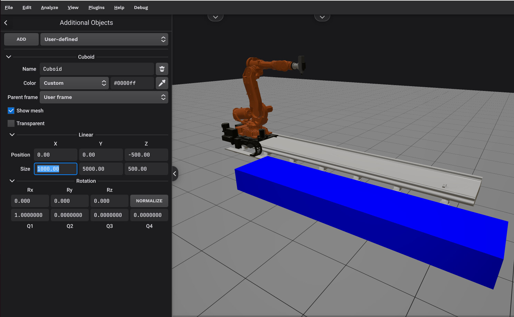Screen dimensions: 514x317
Task: Open the eyedropper color picker
Action: [x=162, y=83]
